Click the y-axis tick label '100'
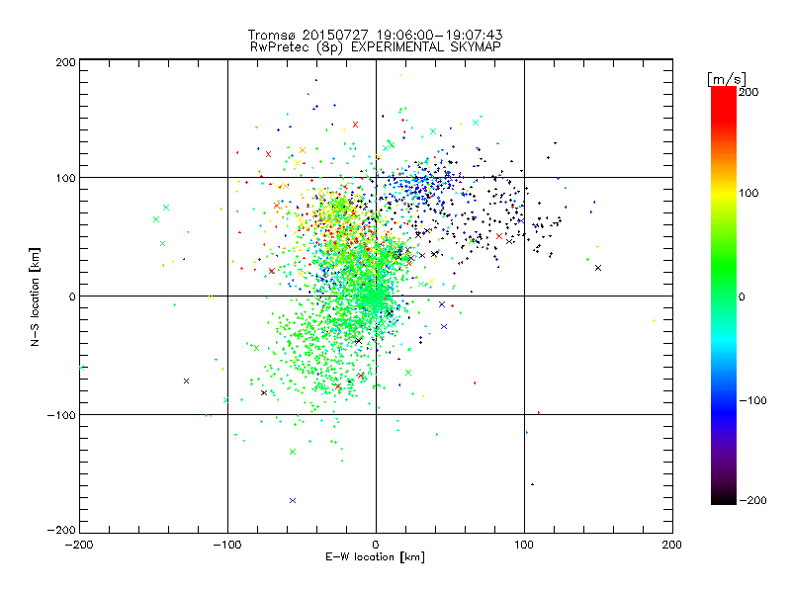Screen dimensions: 791x593 pyautogui.click(x=65, y=179)
